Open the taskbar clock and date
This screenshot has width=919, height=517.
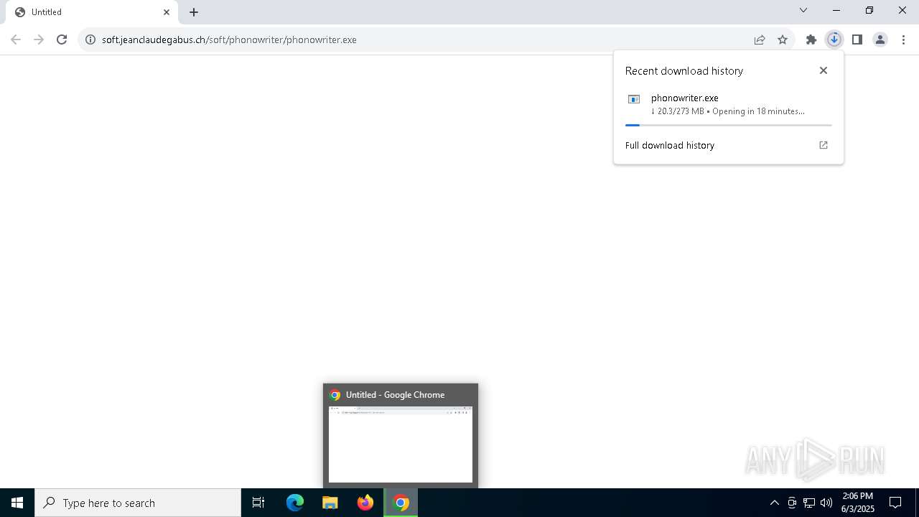pos(858,503)
